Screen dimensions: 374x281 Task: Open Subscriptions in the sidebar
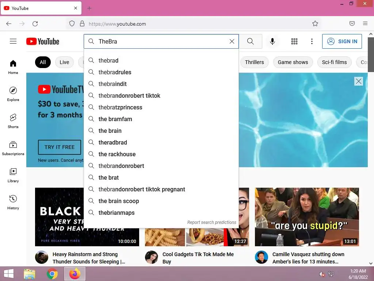13,148
